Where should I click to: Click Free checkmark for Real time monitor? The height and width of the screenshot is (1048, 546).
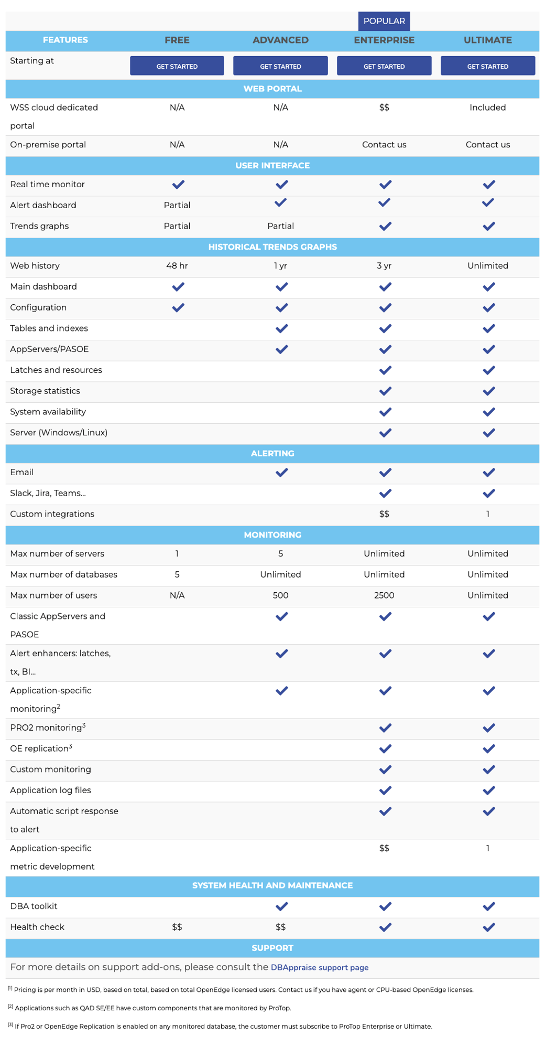click(178, 185)
